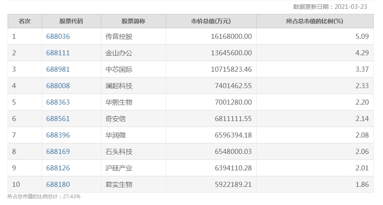Select stock code 688363
The width and height of the screenshot is (383, 205).
(58, 102)
